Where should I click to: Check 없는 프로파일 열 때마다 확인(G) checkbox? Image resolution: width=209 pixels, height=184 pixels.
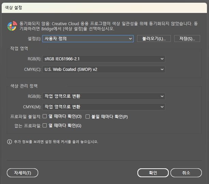pyautogui.click(x=45, y=125)
